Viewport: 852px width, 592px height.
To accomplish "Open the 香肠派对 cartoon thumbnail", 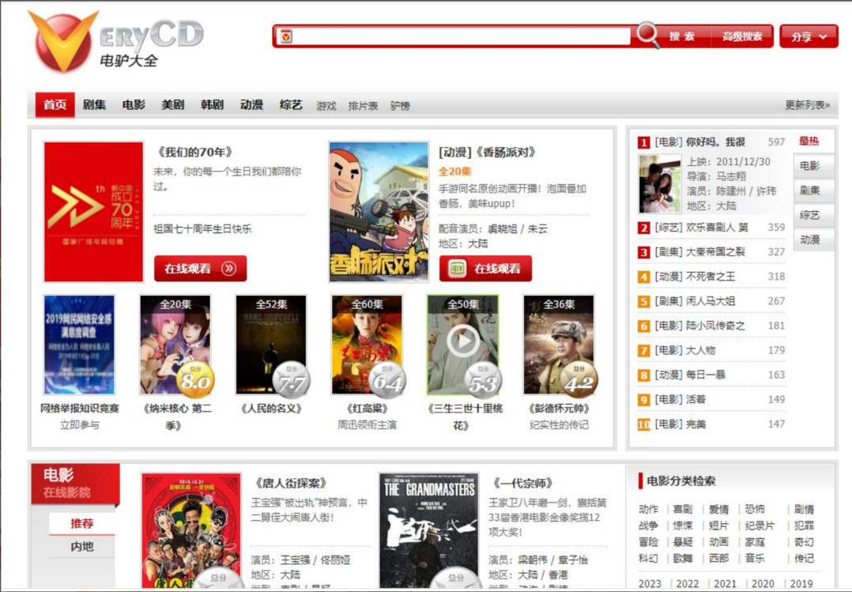I will [379, 211].
